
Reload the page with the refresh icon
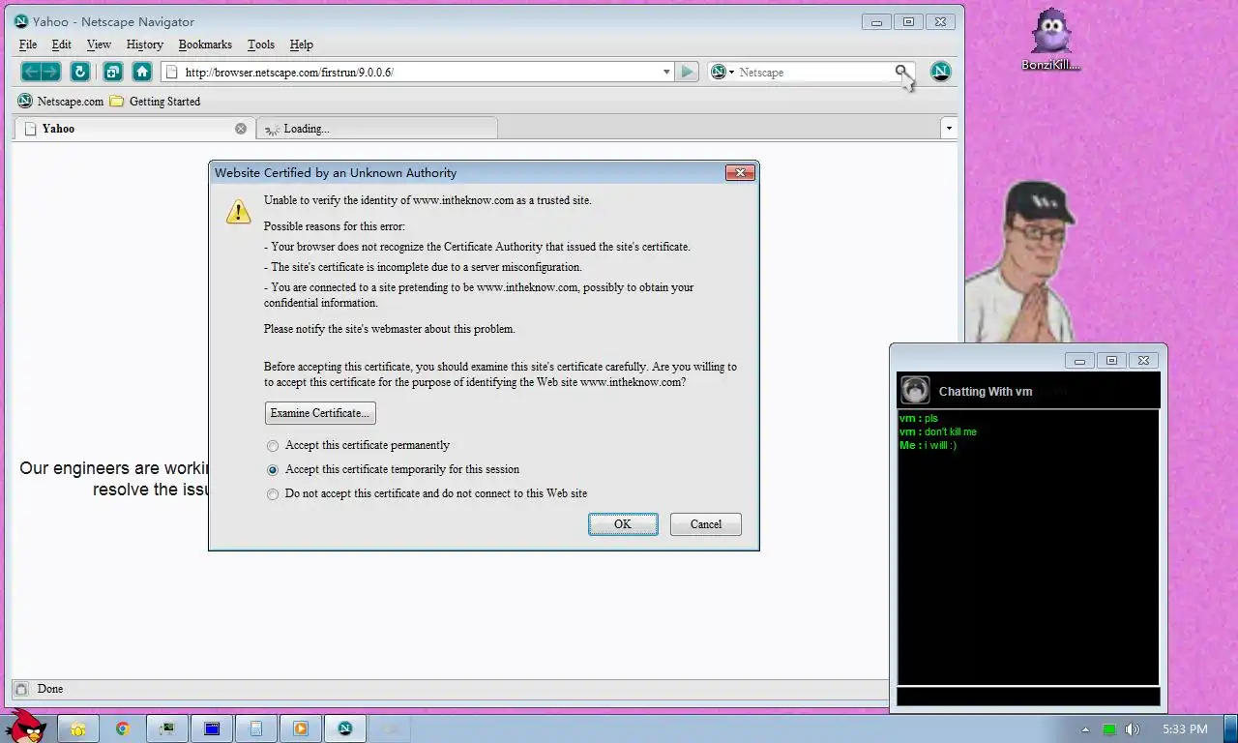80,72
